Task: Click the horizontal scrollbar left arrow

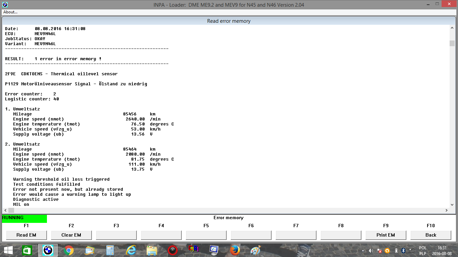Action: coord(5,210)
